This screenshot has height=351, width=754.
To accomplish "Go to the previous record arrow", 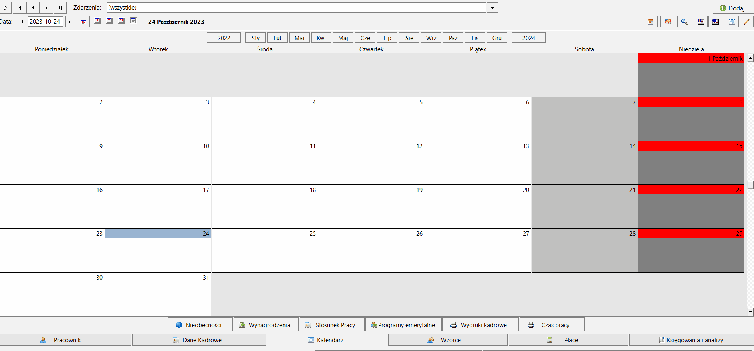I will 33,8.
